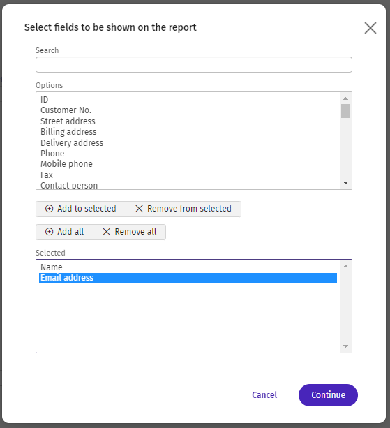Select Fax in the Options list
390x428 pixels.
tap(188, 175)
